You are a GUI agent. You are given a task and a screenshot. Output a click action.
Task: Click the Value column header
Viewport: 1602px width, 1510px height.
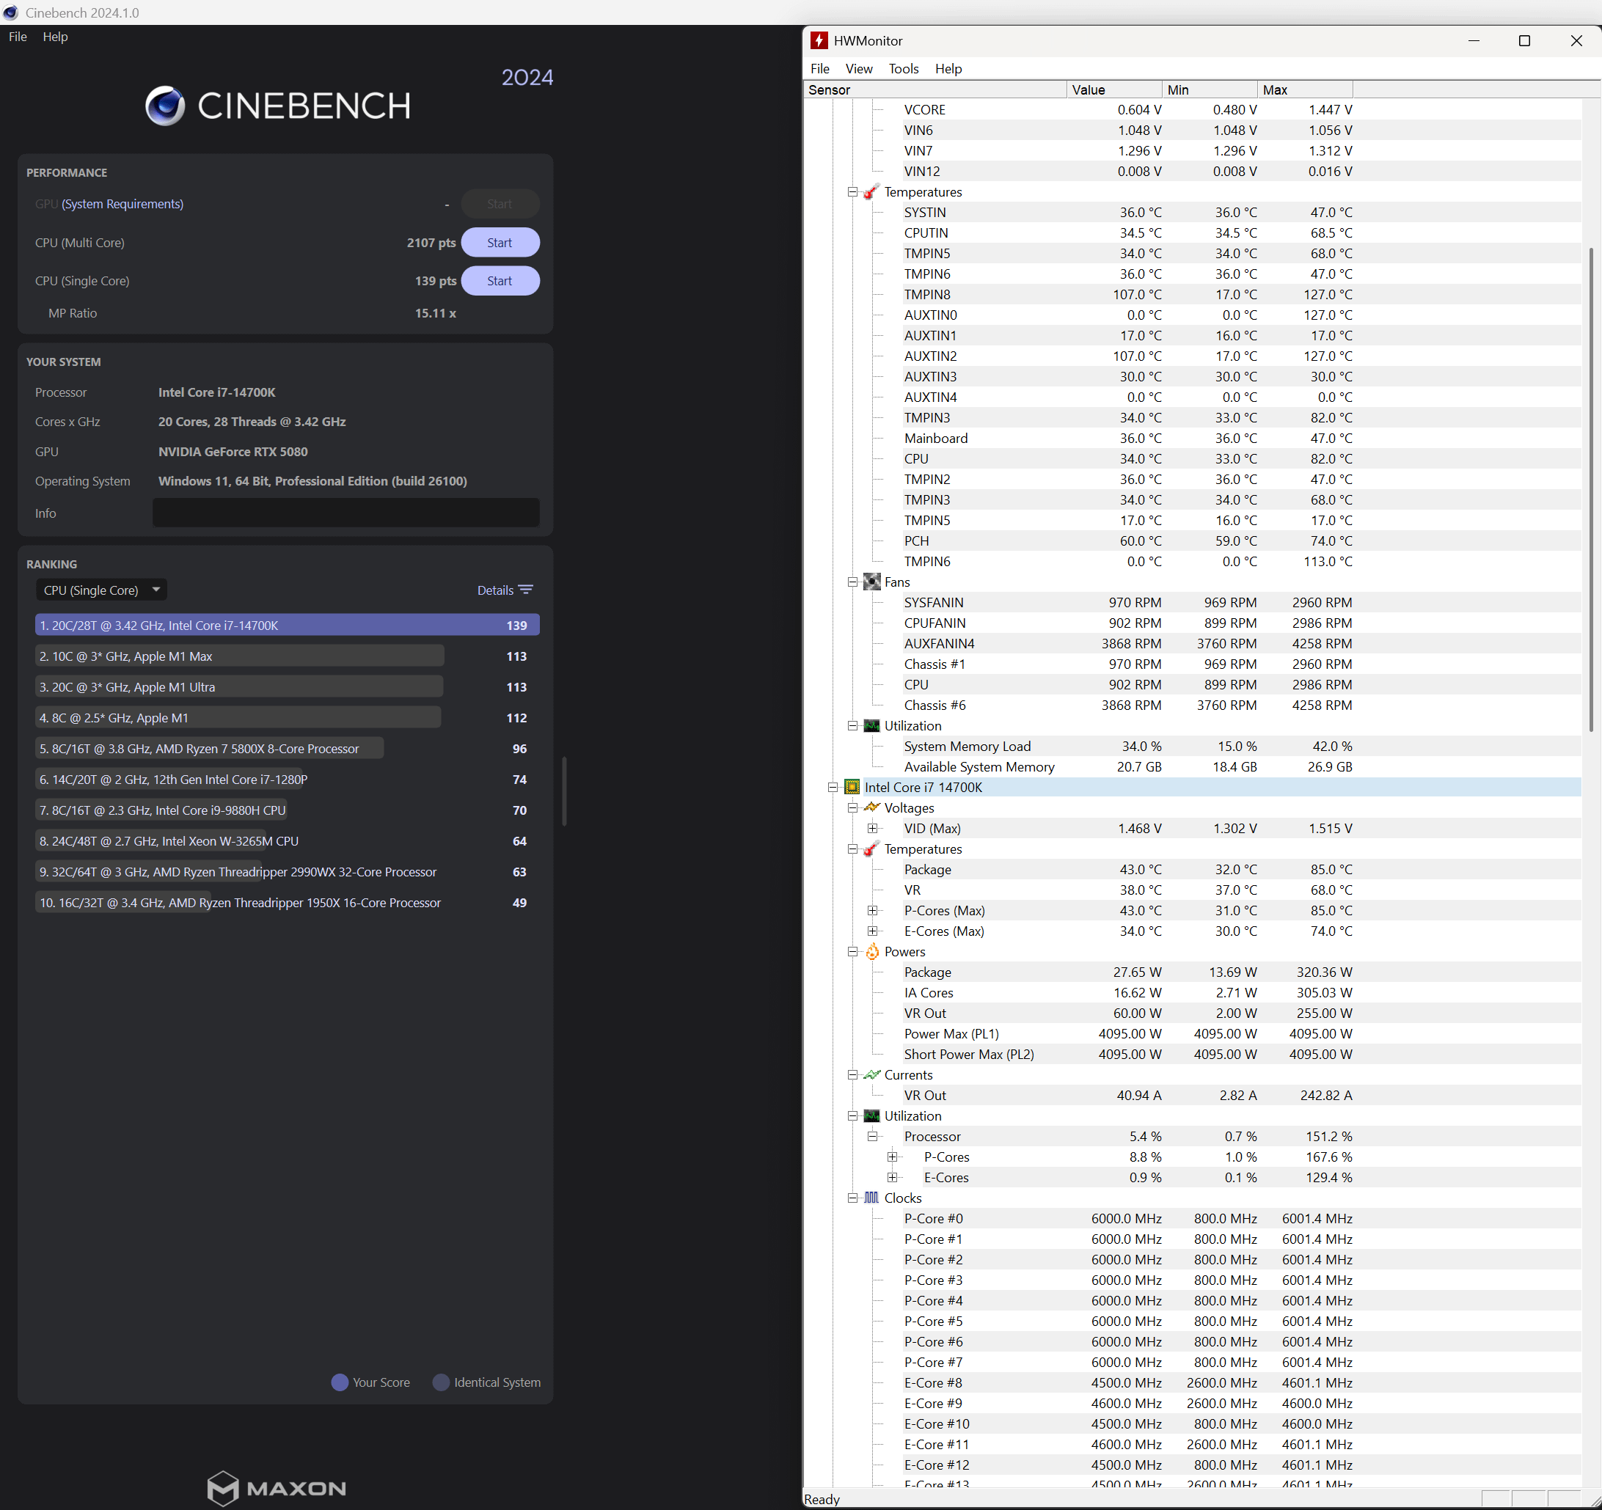pyautogui.click(x=1115, y=89)
